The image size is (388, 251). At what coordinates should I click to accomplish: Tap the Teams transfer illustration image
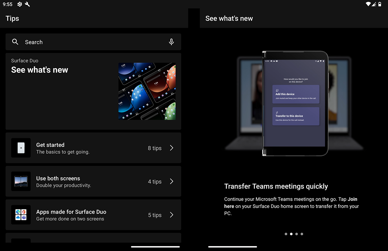point(294,103)
